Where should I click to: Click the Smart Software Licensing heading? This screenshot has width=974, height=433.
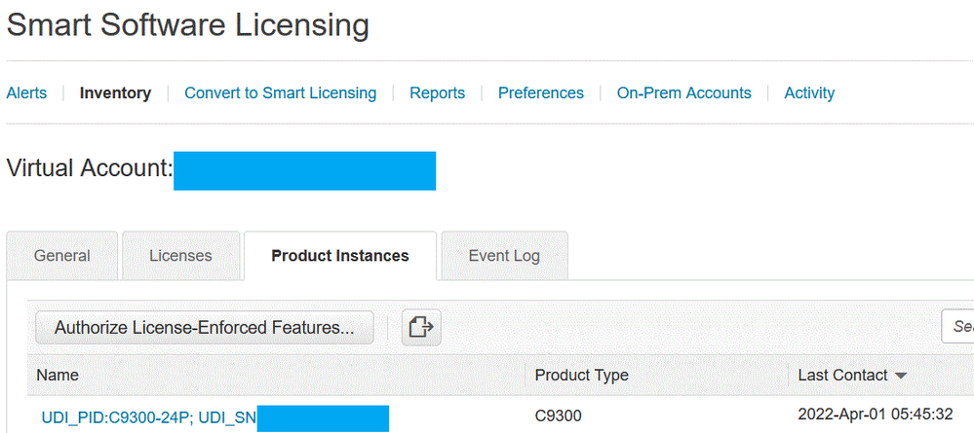point(187,25)
